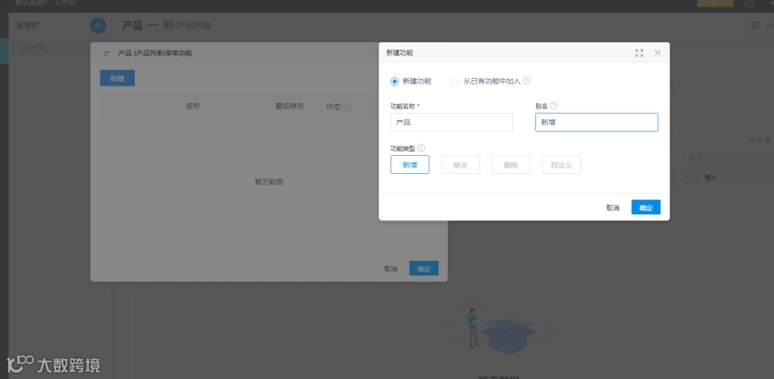Choose the 新增 function type button
The width and height of the screenshot is (774, 379).
(410, 164)
